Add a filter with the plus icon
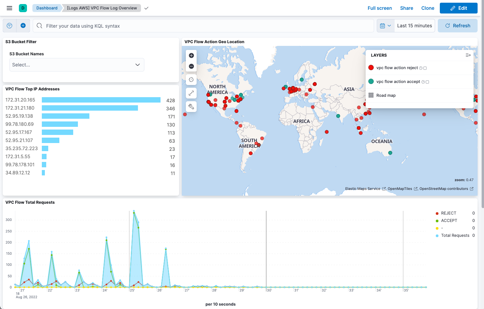Screen dimensions: 484x309 23,25
